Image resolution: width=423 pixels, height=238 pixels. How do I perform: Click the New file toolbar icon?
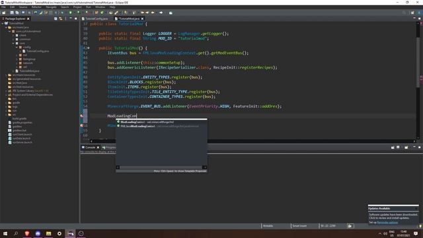click(x=4, y=13)
